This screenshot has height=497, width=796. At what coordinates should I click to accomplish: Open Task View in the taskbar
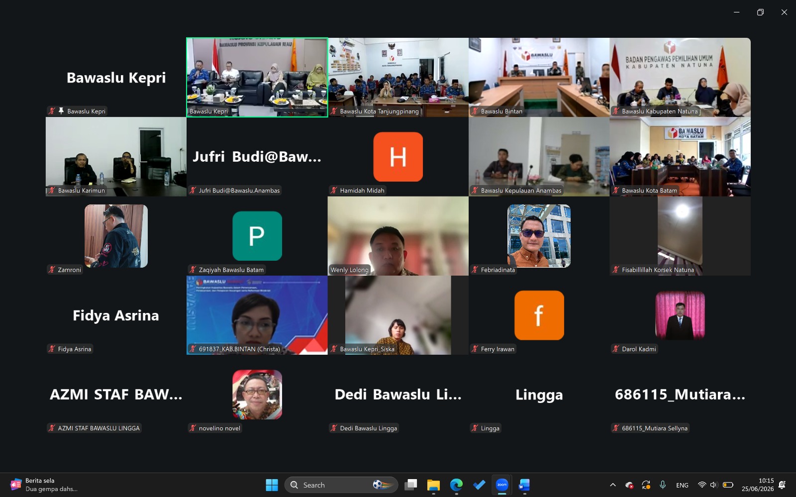[x=411, y=485]
